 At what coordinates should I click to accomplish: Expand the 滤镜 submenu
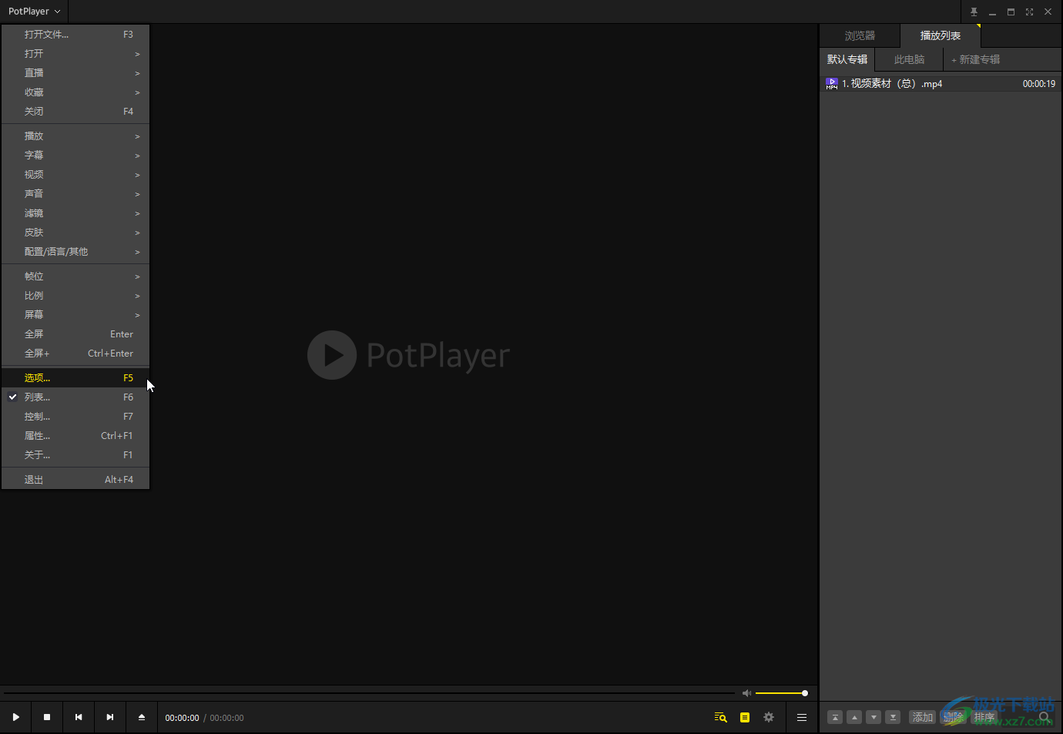point(75,213)
